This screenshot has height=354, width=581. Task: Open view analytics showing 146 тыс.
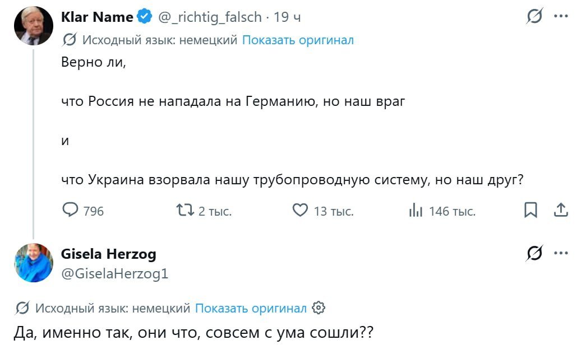click(416, 211)
